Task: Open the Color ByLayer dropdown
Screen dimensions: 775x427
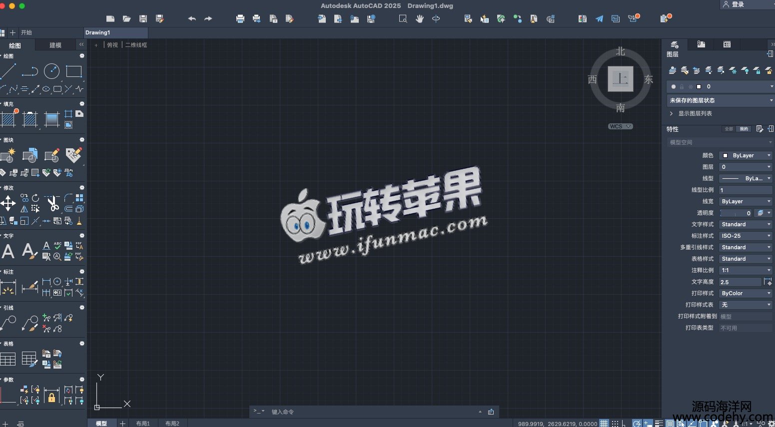Action: 746,155
